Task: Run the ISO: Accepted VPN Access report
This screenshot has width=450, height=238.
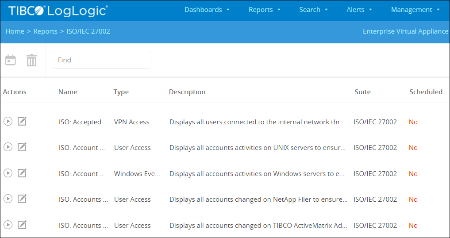Action: coord(8,122)
